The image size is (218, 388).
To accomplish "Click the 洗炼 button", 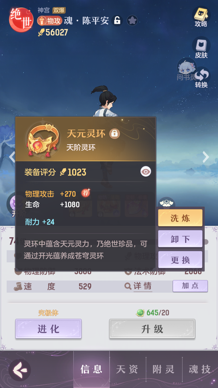I will click(x=180, y=218).
